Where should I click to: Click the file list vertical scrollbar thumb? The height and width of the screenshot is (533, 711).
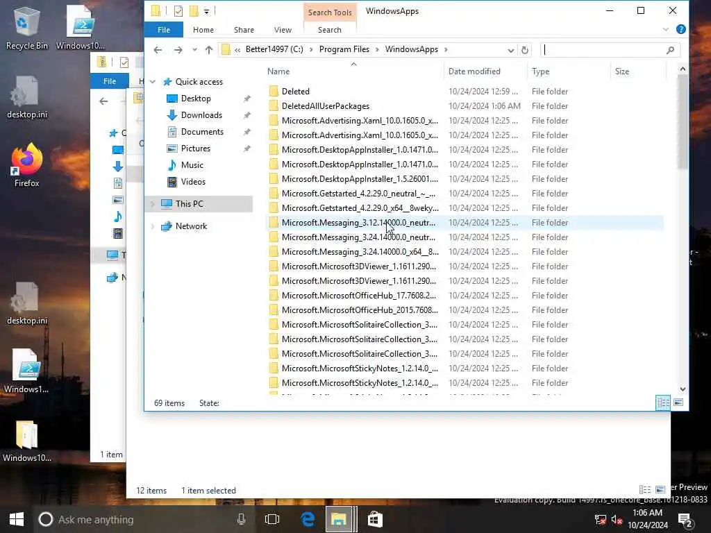[x=683, y=122]
